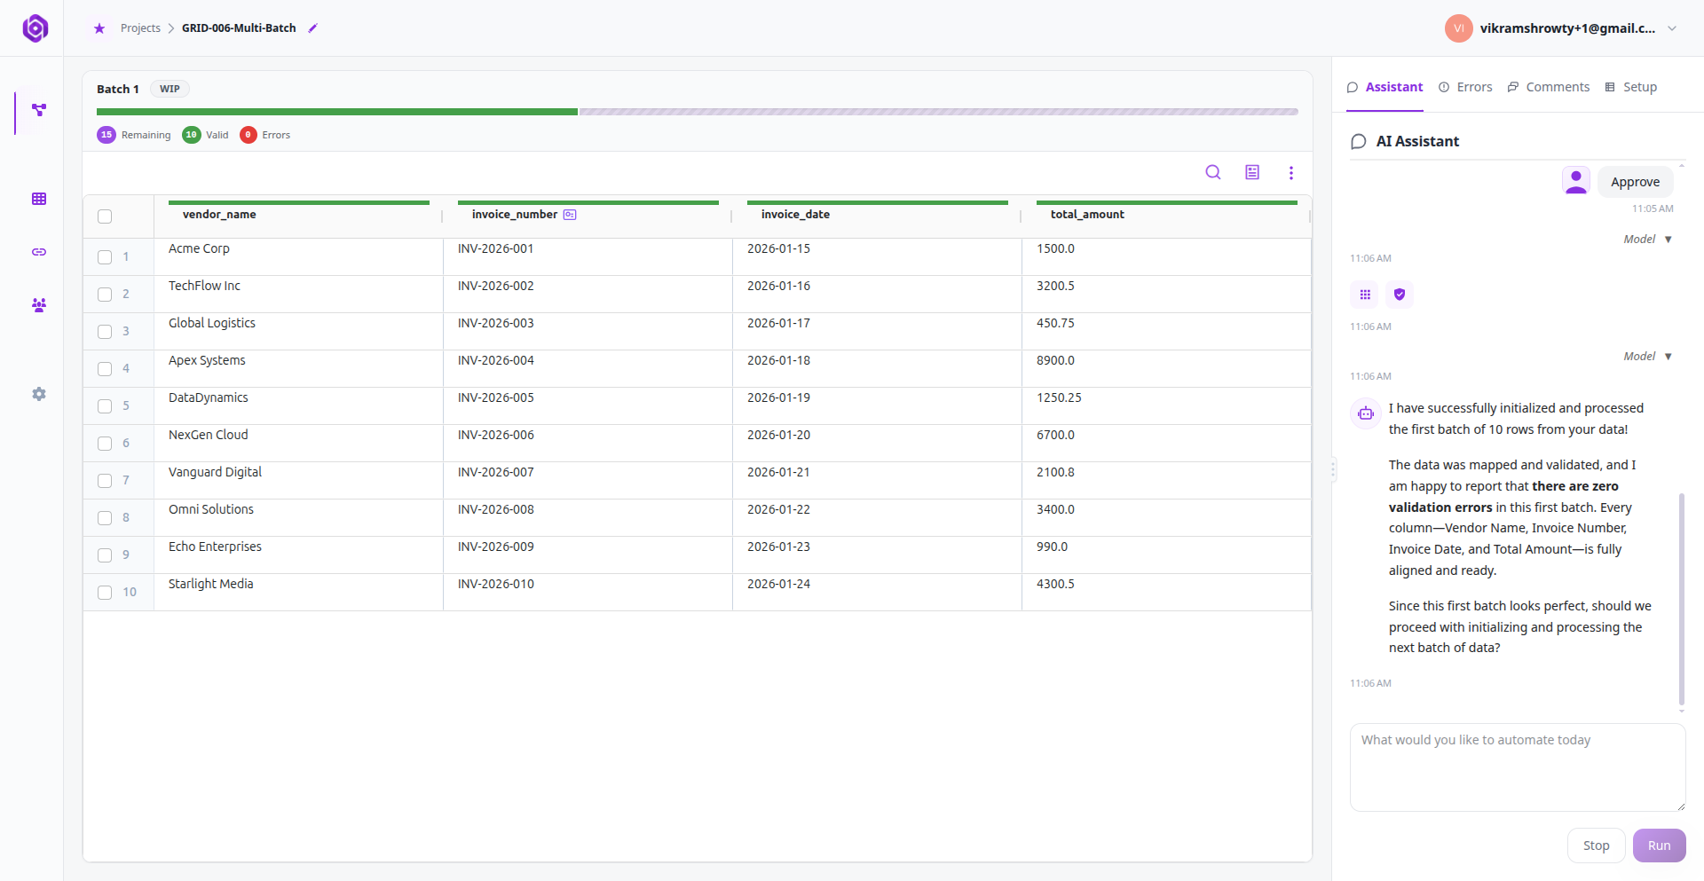
Task: Click the Approve message bubble
Action: pyautogui.click(x=1635, y=182)
